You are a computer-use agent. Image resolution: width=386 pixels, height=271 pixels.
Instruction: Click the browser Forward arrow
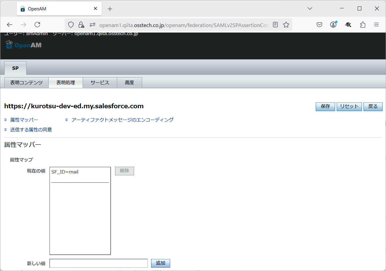point(23,25)
